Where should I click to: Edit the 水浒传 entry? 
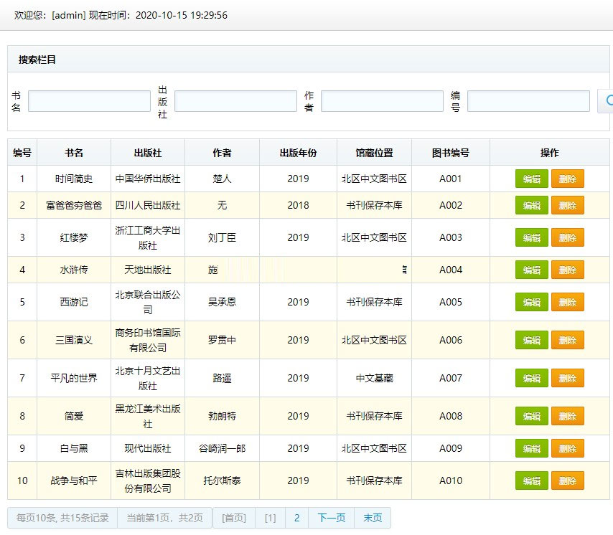click(x=531, y=270)
